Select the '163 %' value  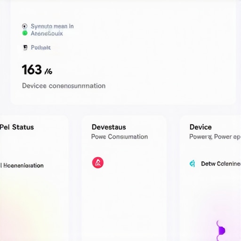37,70
